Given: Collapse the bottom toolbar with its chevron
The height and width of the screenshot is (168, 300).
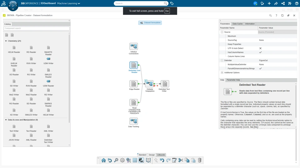Looking at the screenshot, I should click(98, 158).
